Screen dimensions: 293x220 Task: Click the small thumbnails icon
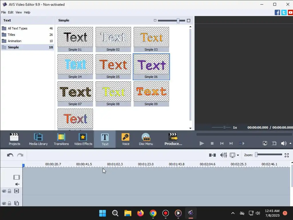[155, 20]
